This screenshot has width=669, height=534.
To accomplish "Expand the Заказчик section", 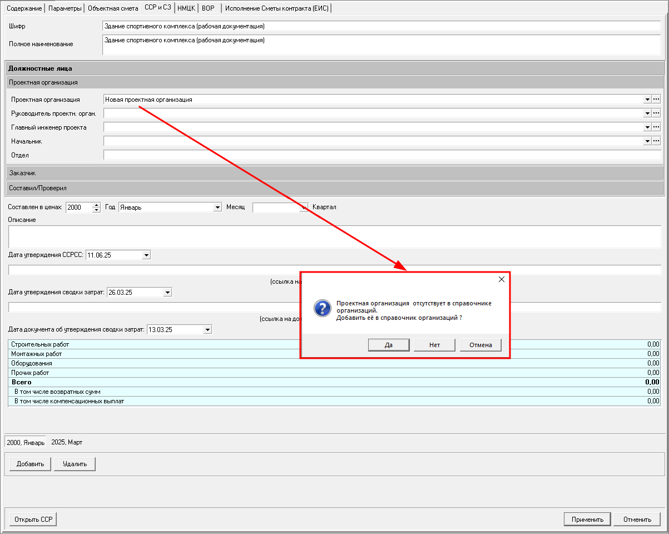I will [x=335, y=173].
